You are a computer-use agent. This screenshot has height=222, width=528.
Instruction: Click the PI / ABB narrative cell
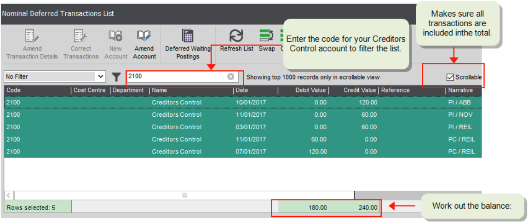459,102
